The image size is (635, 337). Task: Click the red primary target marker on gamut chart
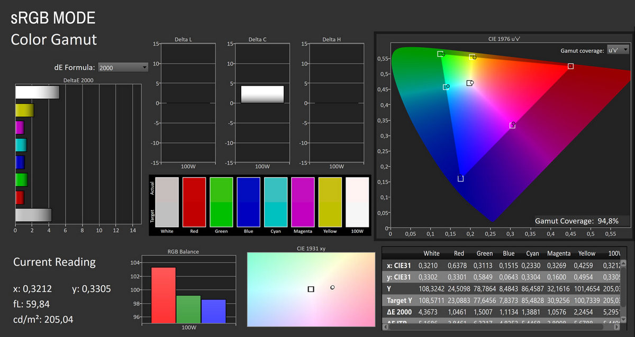pos(570,66)
